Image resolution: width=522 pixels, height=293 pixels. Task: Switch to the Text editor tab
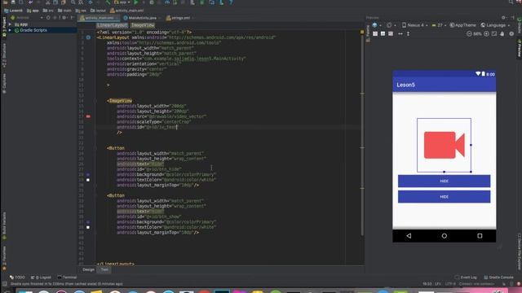[x=104, y=269]
